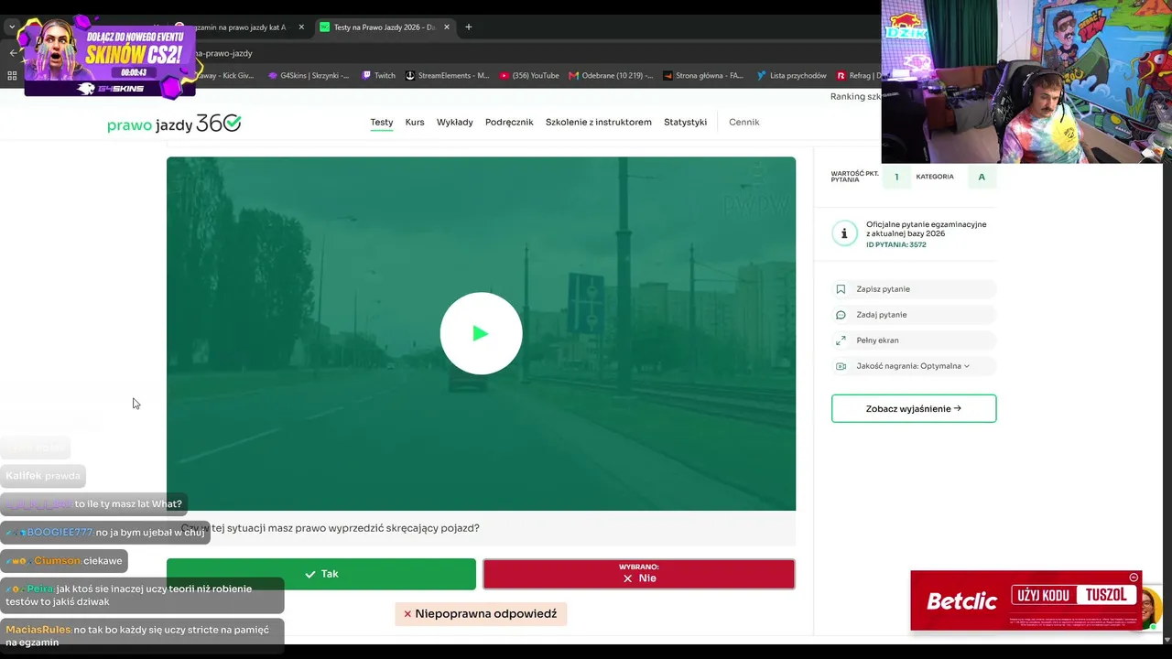1172x659 pixels.
Task: Click the Betclic advertisement banner
Action: click(1025, 600)
